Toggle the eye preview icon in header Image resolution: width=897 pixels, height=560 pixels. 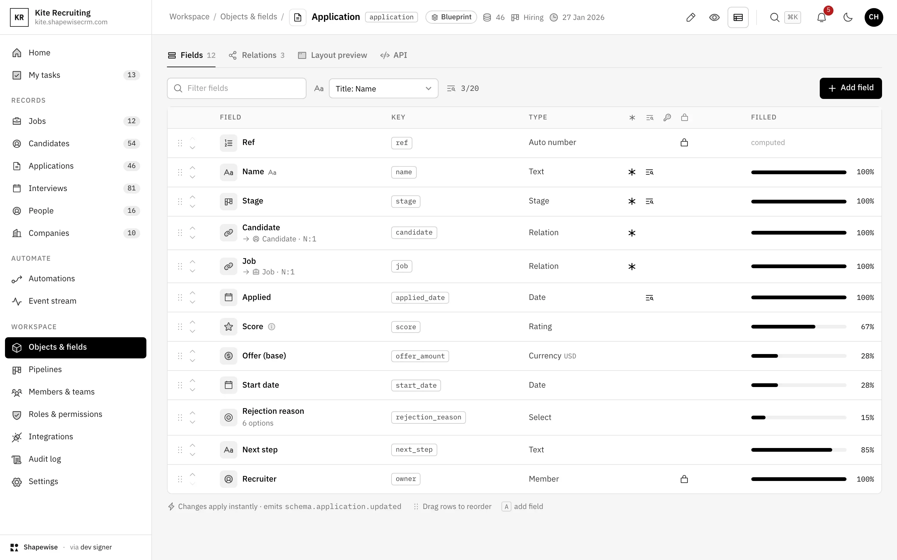click(714, 17)
